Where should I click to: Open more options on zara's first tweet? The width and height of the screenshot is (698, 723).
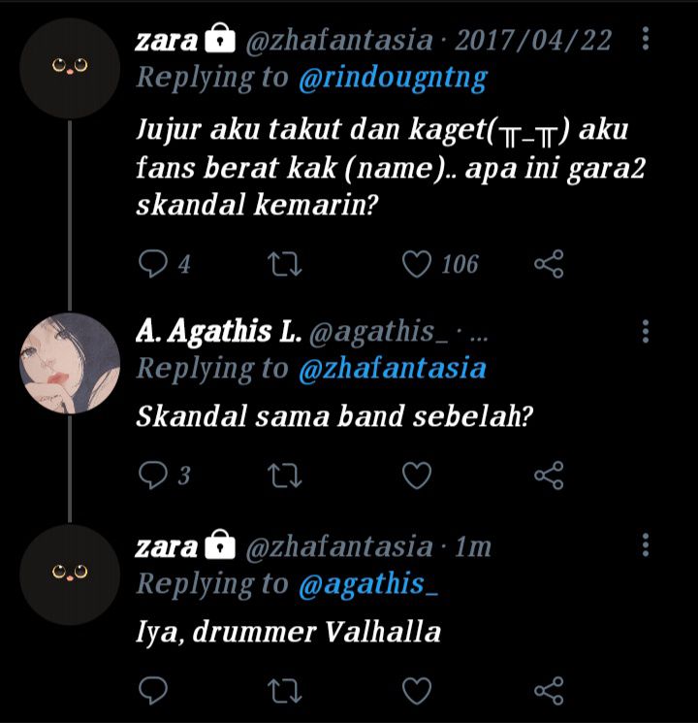pyautogui.click(x=646, y=38)
